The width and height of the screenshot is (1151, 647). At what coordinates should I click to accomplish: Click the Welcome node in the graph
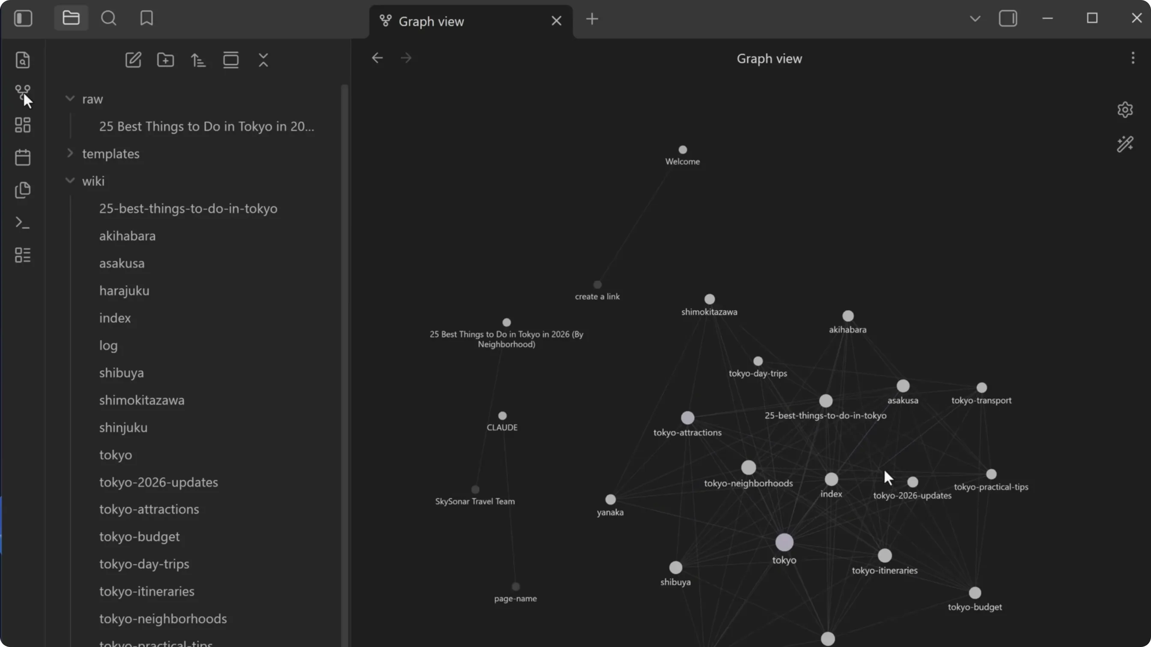pos(683,150)
